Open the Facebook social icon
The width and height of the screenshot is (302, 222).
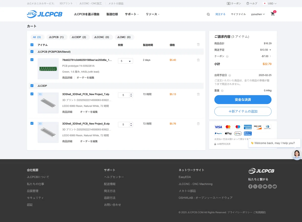(x=250, y=187)
